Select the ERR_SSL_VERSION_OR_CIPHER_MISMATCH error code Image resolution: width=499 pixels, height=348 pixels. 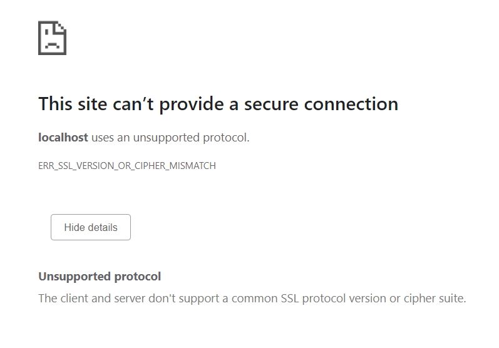127,166
